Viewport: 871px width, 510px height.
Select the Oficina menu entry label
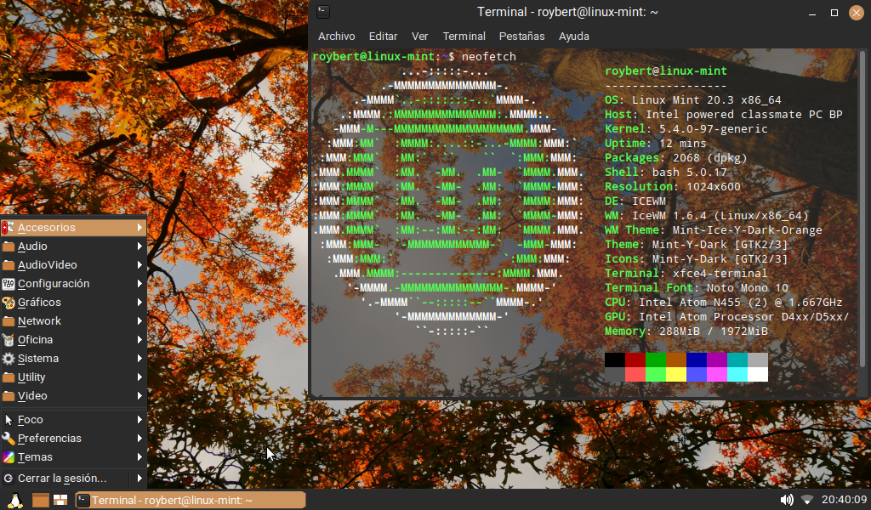pyautogui.click(x=35, y=340)
